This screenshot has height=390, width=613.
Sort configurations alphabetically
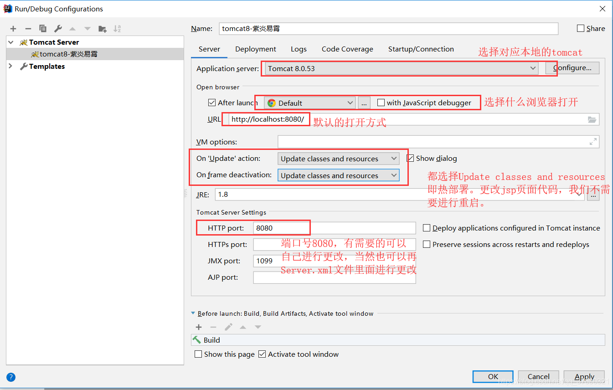117,29
